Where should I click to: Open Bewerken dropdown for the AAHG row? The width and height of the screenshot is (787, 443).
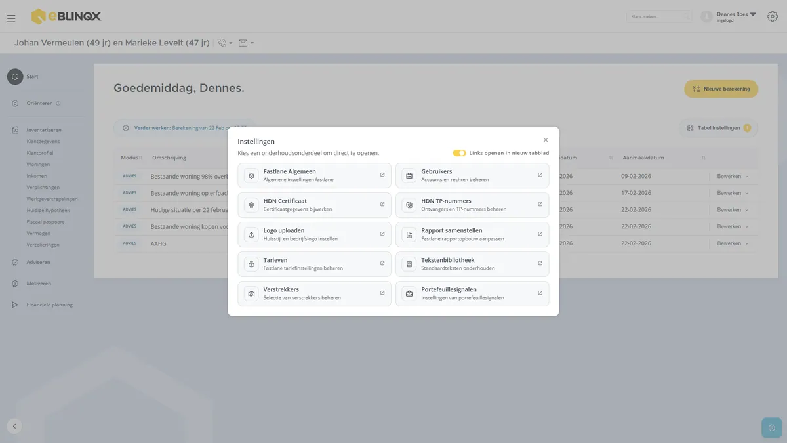[x=733, y=243]
